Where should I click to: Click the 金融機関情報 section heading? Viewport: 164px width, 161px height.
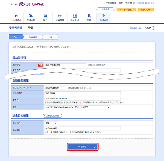(20, 80)
